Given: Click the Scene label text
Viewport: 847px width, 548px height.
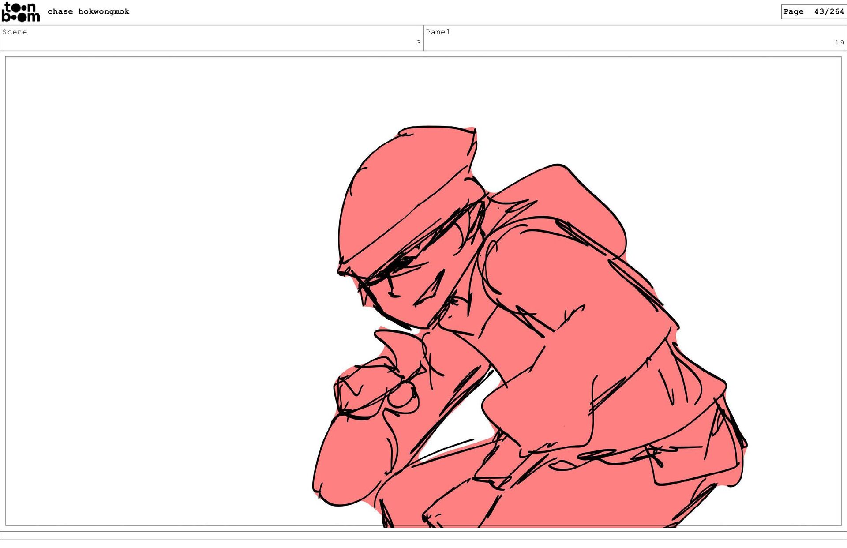Looking at the screenshot, I should click(x=15, y=32).
